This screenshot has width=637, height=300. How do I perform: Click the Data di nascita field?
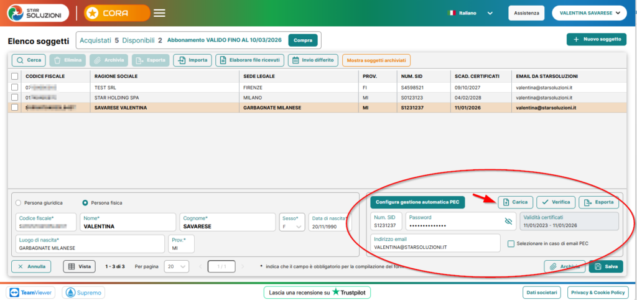click(x=330, y=222)
